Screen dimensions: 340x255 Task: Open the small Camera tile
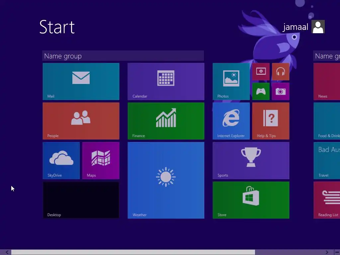point(281,91)
